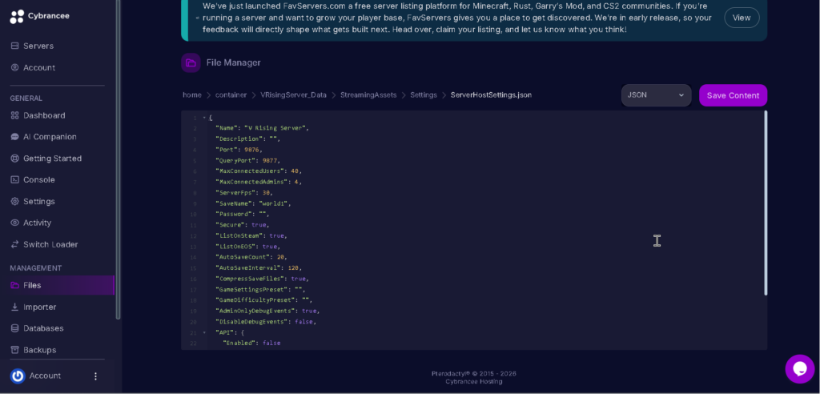The image size is (820, 394).
Task: Click the Settings gear icon
Action: pos(14,202)
